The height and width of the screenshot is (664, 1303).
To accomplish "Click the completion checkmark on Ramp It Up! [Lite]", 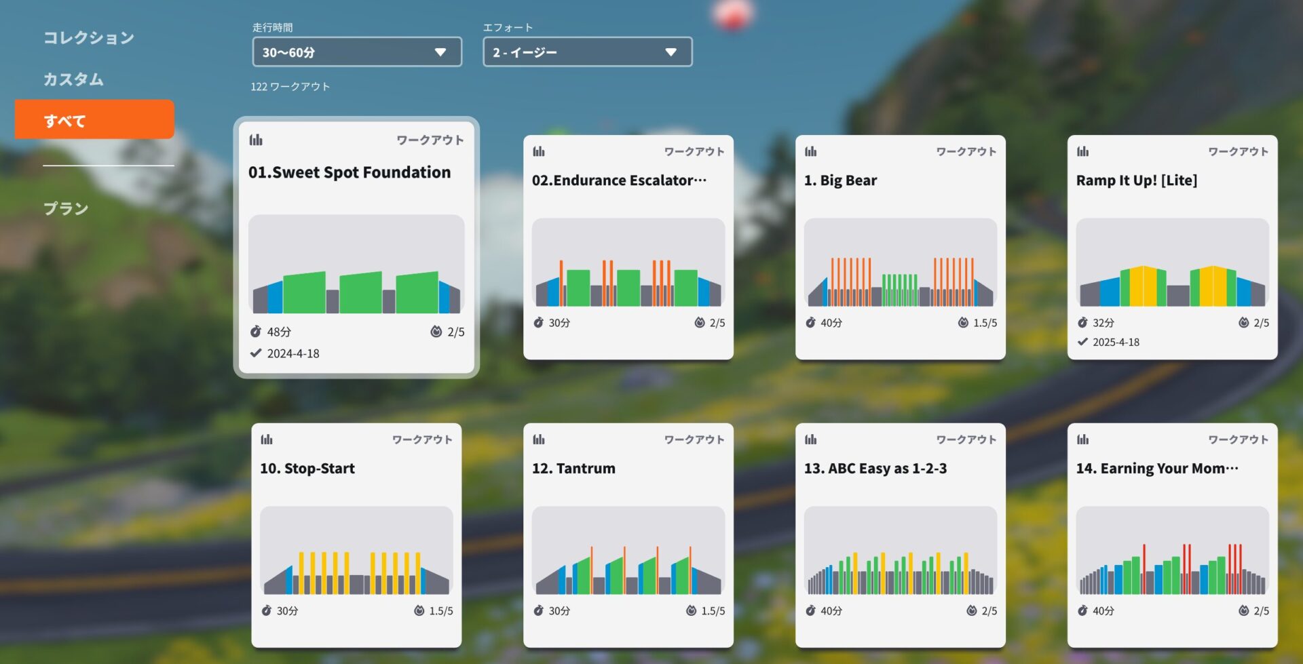I will 1083,342.
